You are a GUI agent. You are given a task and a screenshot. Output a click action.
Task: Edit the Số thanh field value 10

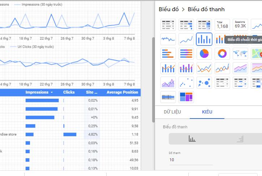191,160
